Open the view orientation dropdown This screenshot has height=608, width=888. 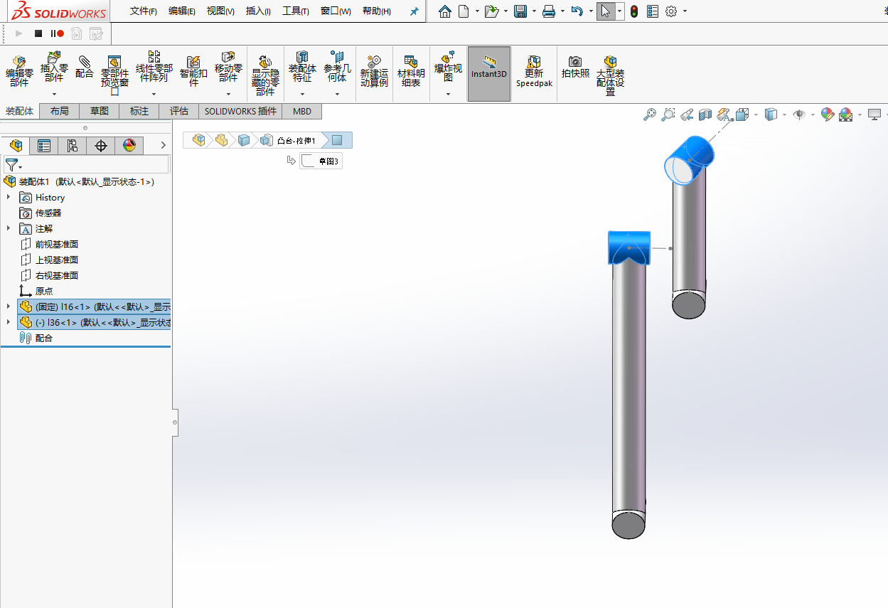755,114
